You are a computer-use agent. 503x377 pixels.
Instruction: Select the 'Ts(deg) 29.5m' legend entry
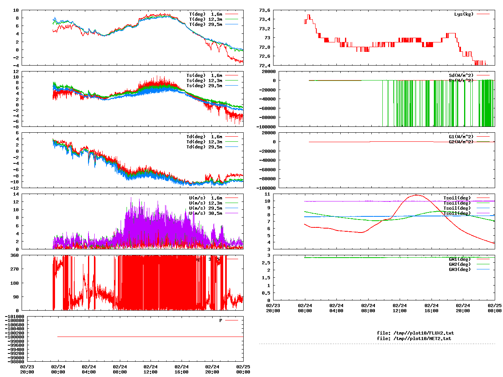coord(204,86)
